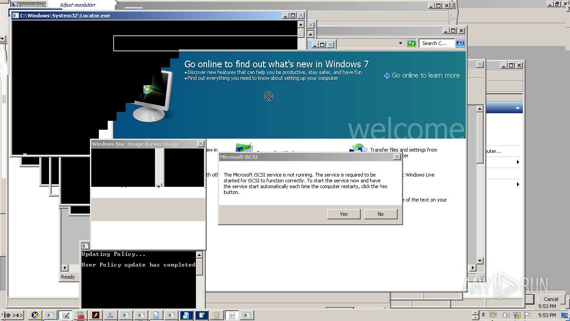570x321 pixels.
Task: Click the 'Ready' status bar text
Action: (x=68, y=277)
